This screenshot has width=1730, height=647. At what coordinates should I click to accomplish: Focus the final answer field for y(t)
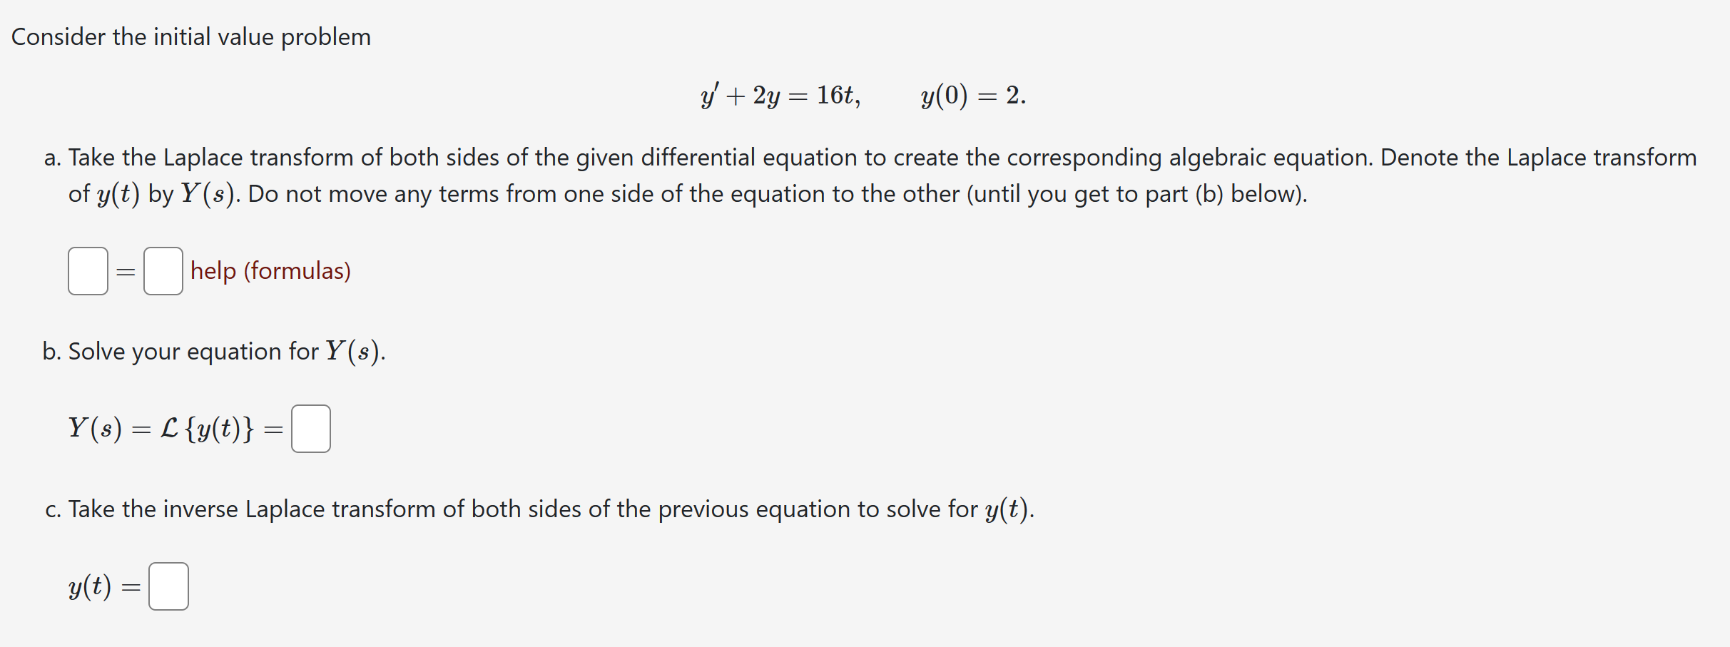pyautogui.click(x=169, y=586)
